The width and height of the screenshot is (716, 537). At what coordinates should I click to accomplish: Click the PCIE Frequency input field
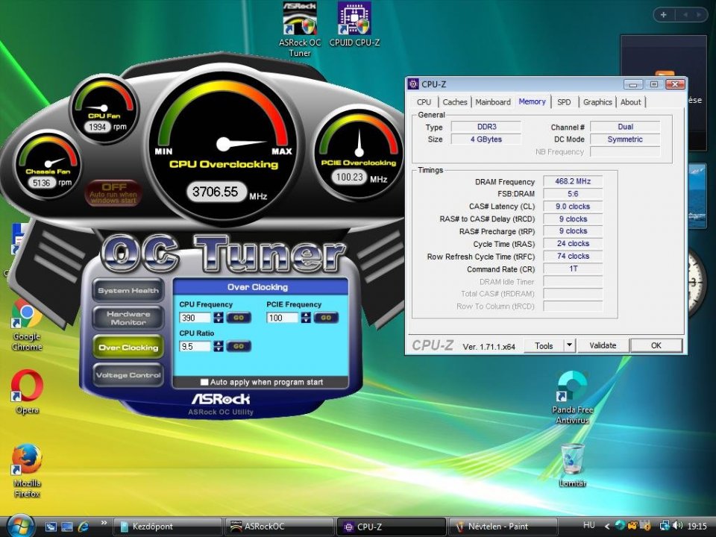tap(282, 318)
